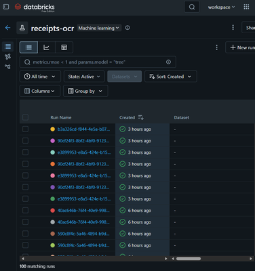255x271 pixels.
Task: Open the apps grid icon
Action: (x=246, y=7)
